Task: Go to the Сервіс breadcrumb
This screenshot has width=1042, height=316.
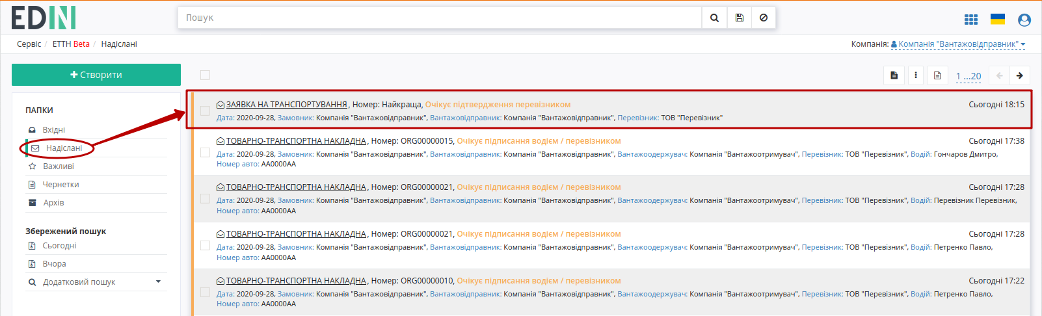Action: [x=29, y=44]
